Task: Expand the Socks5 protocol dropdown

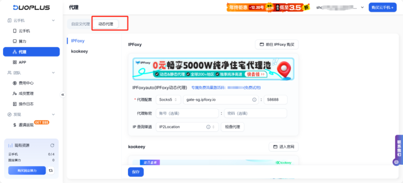Action: 168,100
